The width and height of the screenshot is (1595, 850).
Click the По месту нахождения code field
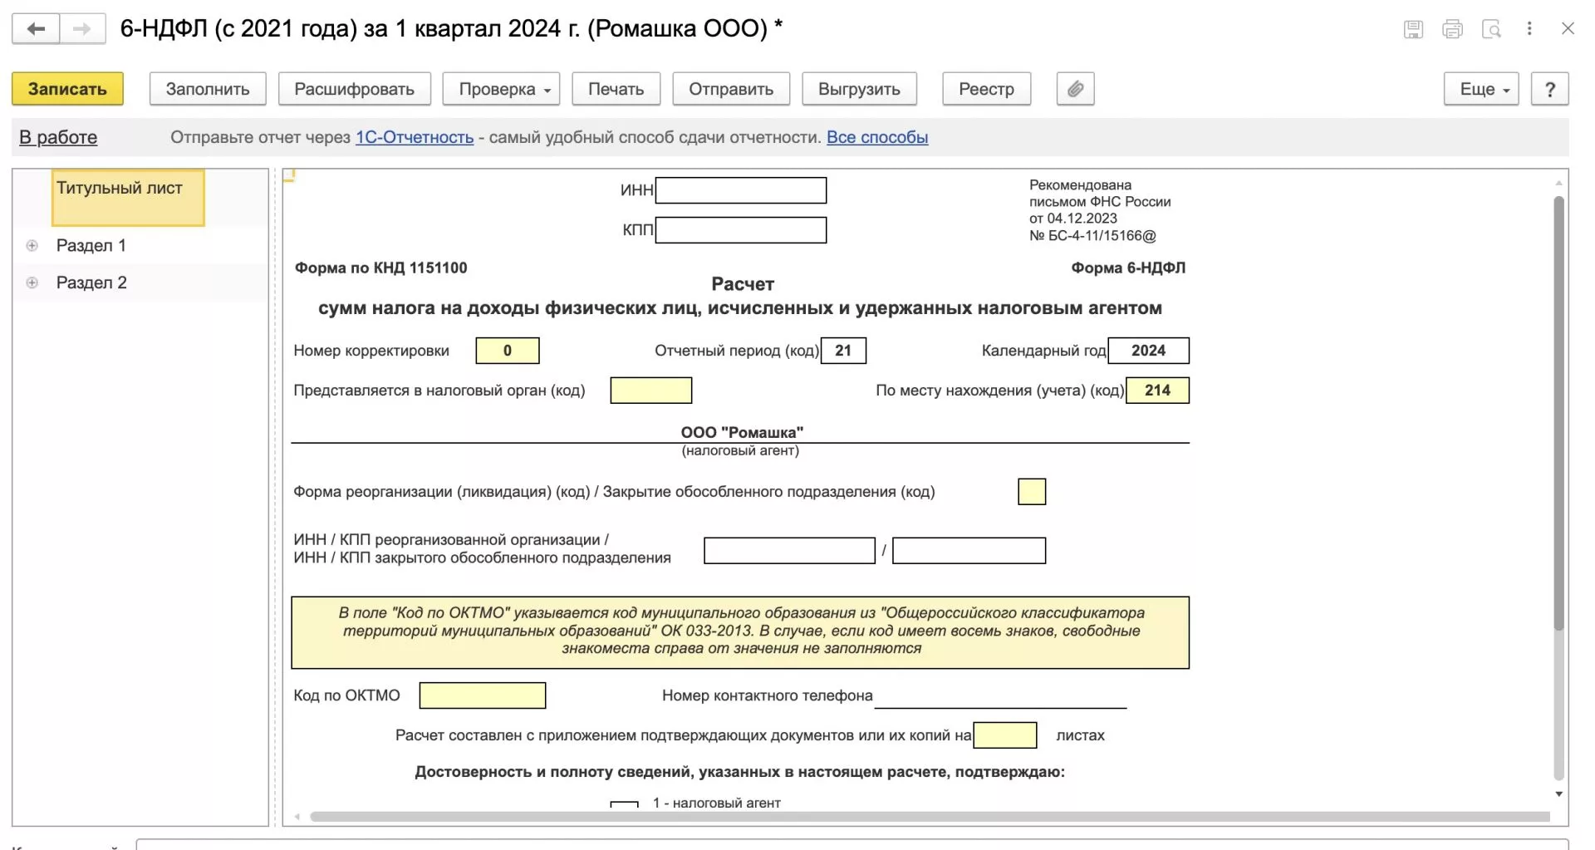(1157, 391)
